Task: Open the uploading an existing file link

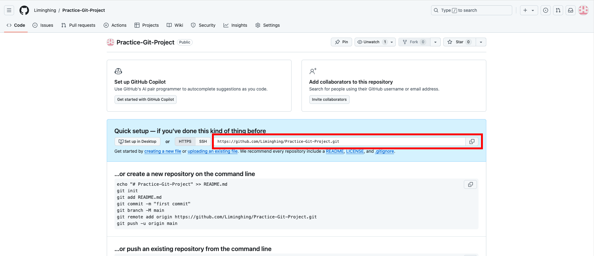Action: 213,151
